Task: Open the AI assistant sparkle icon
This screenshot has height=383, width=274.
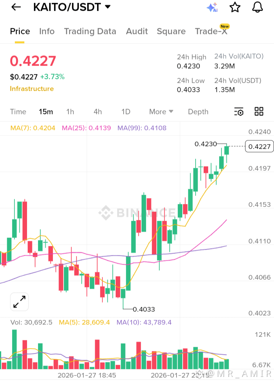Action: click(x=212, y=7)
